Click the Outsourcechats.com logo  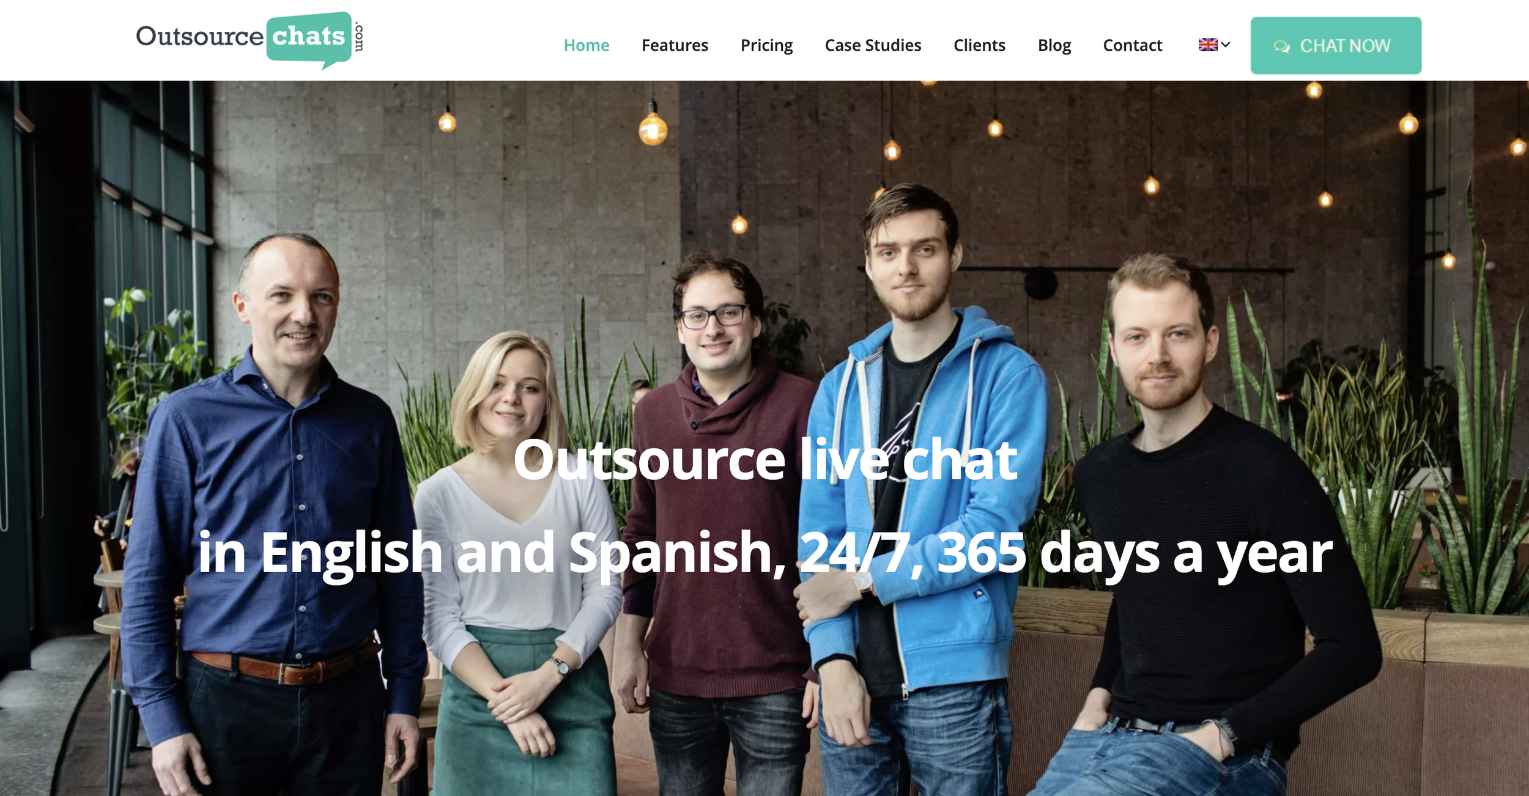250,39
